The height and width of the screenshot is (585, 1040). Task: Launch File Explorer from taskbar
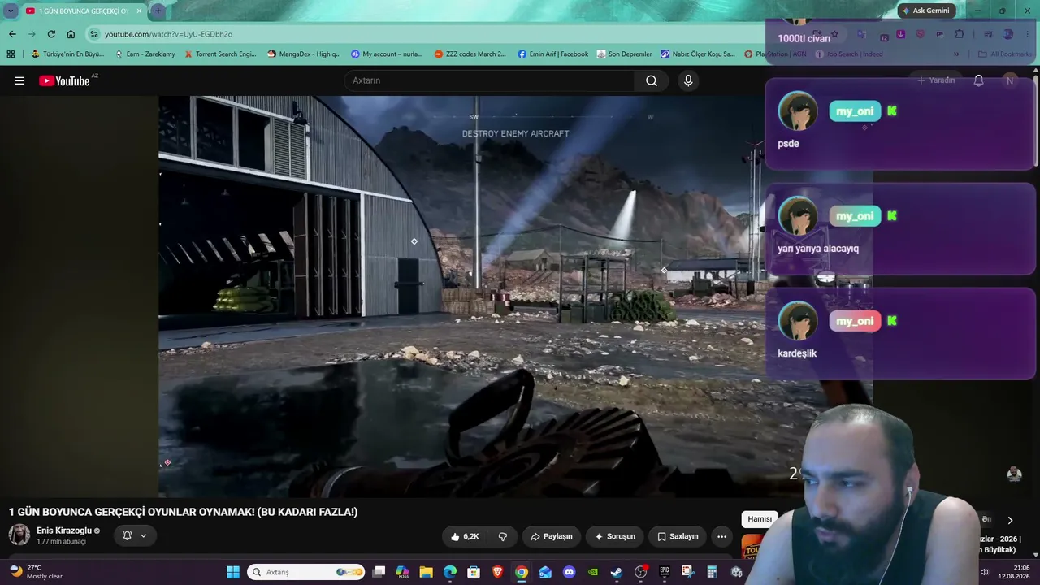click(x=426, y=572)
